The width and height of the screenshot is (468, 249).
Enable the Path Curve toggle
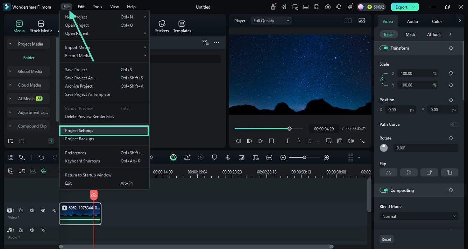coord(454,124)
